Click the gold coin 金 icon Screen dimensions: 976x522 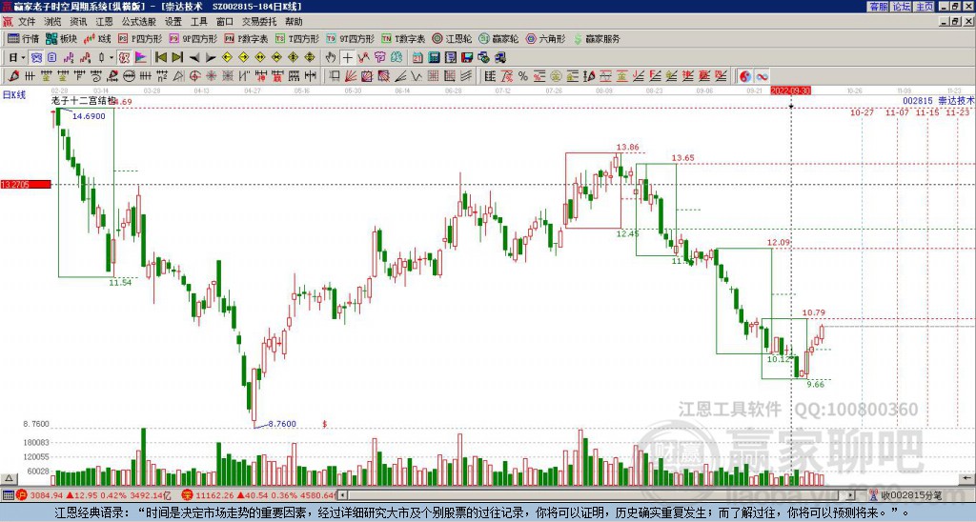point(557,76)
